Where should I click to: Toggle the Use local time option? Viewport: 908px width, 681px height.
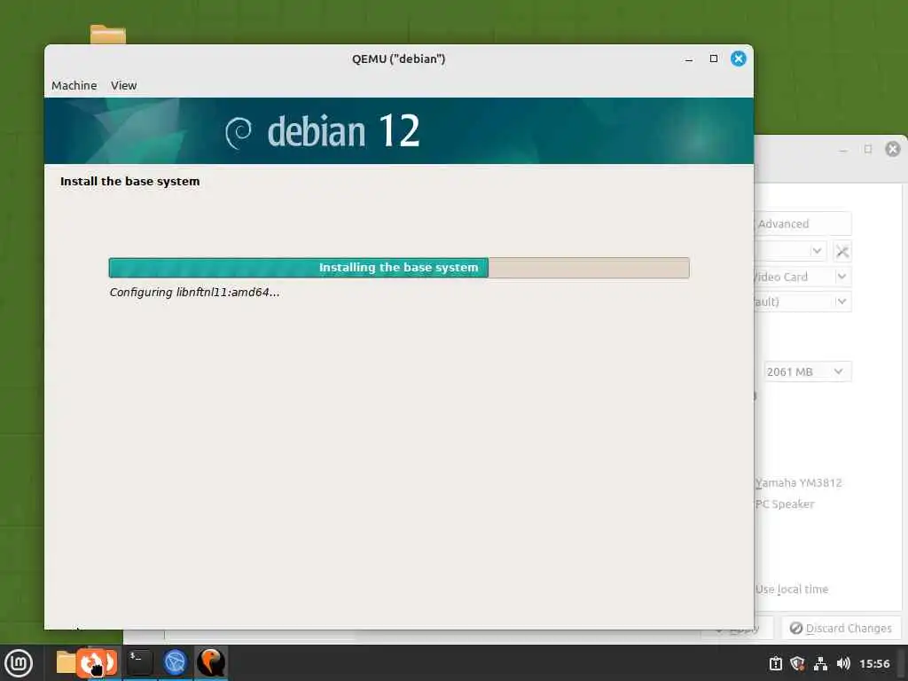[x=792, y=590]
